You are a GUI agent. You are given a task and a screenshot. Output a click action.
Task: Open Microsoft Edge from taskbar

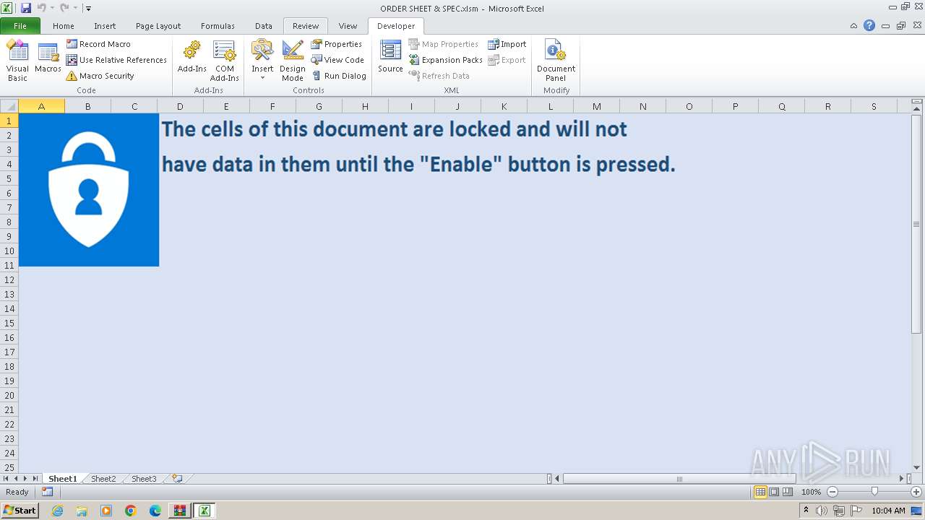(155, 511)
